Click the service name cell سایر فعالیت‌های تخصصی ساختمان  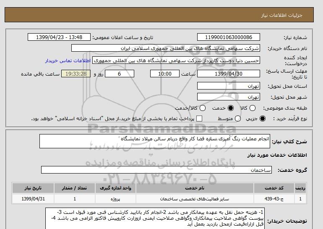click(195, 199)
